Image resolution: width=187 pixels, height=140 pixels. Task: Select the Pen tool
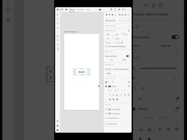click(58, 36)
